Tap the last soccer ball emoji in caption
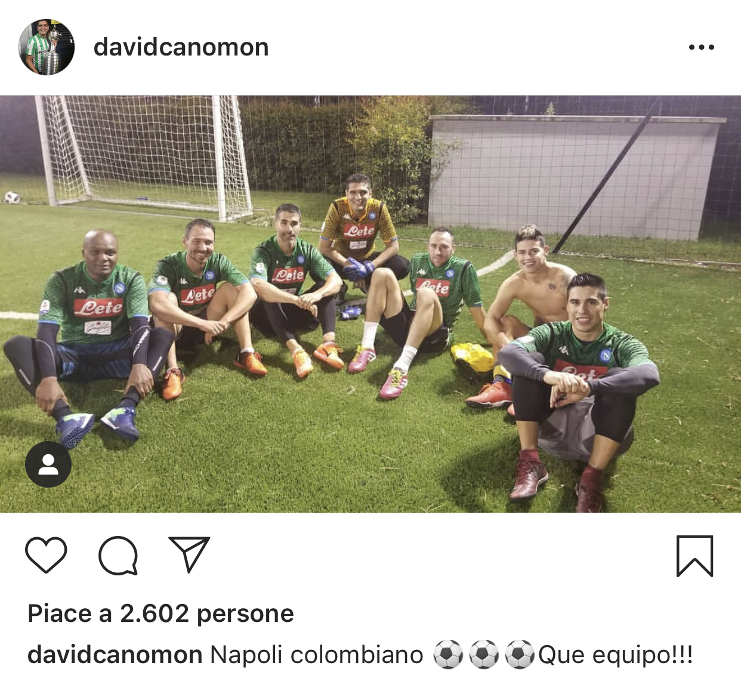Image resolution: width=741 pixels, height=684 pixels. coord(520,655)
